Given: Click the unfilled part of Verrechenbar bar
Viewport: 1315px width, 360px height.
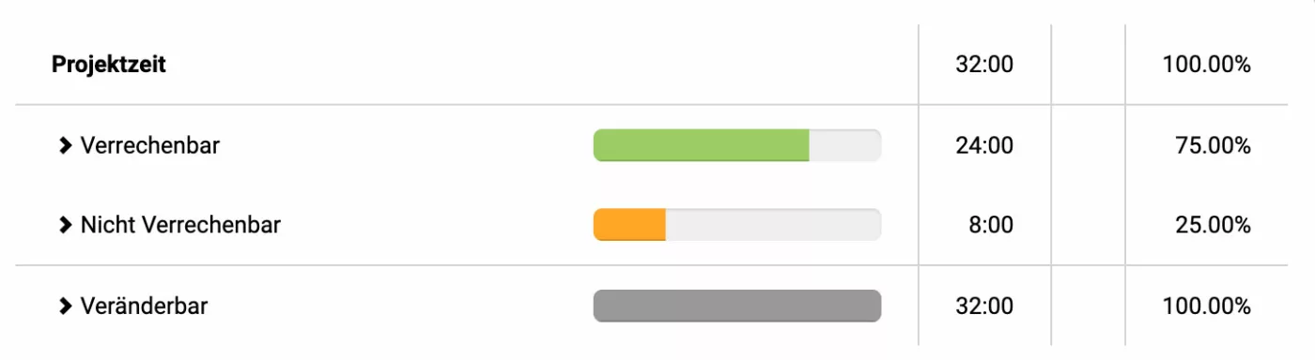Looking at the screenshot, I should pos(845,145).
